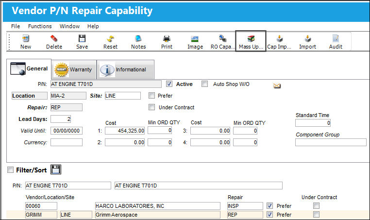
Task: Click the top P/N field AT ENGINE T701D
Action: [x=106, y=84]
